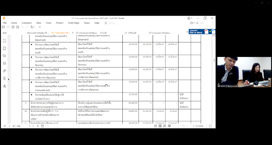Viewport: 272px width, 145px height.
Task: Click the Save icon in quick toolbar
Action: coord(8,27)
